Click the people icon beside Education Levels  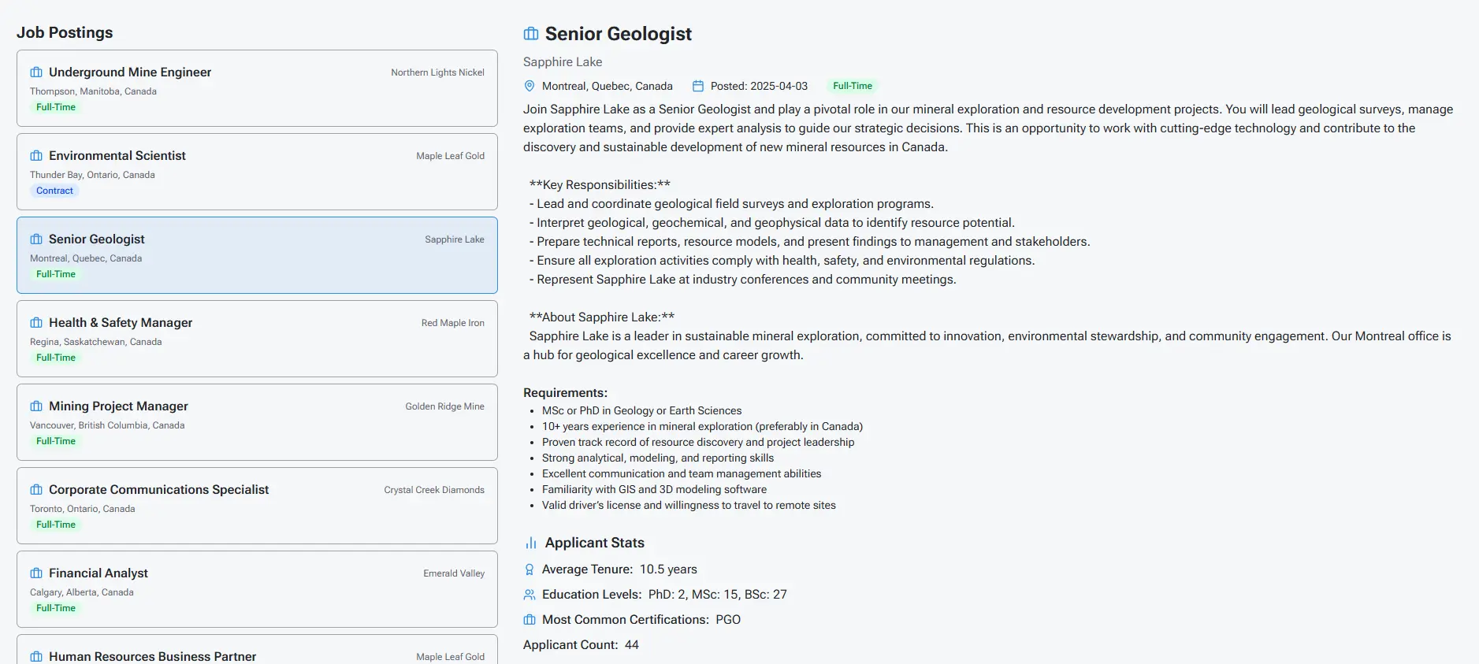click(529, 595)
